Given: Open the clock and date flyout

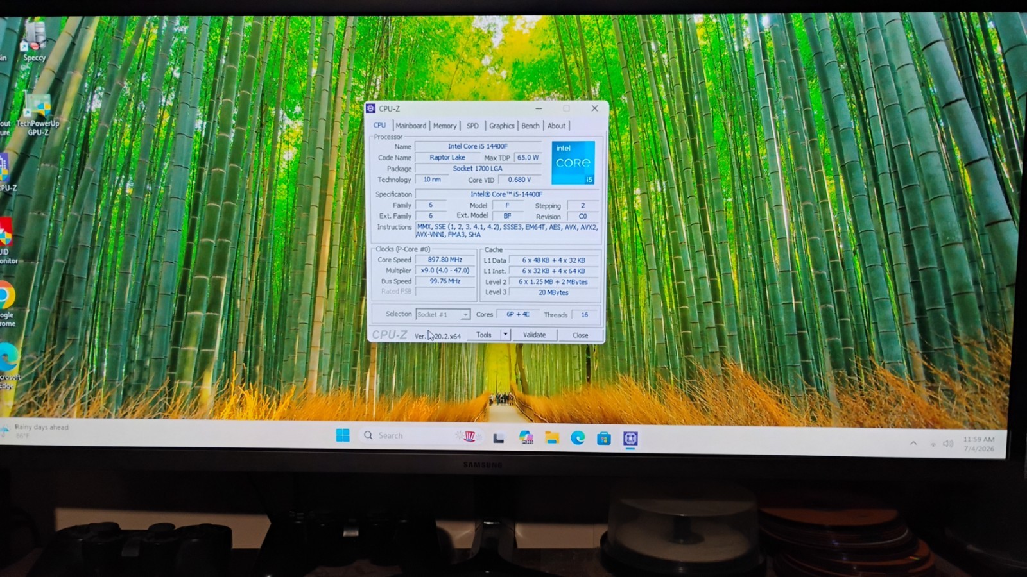Looking at the screenshot, I should pos(979,444).
